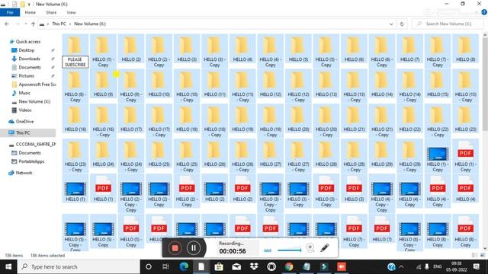Toggle the webcam in the recording bar
The width and height of the screenshot is (488, 274).
[x=310, y=247]
